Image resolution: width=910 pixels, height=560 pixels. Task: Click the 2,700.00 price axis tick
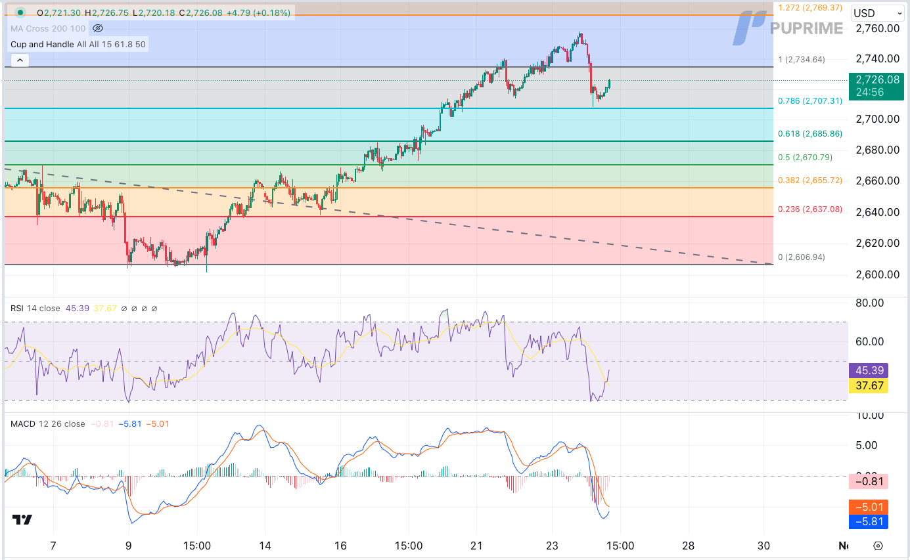[877, 119]
